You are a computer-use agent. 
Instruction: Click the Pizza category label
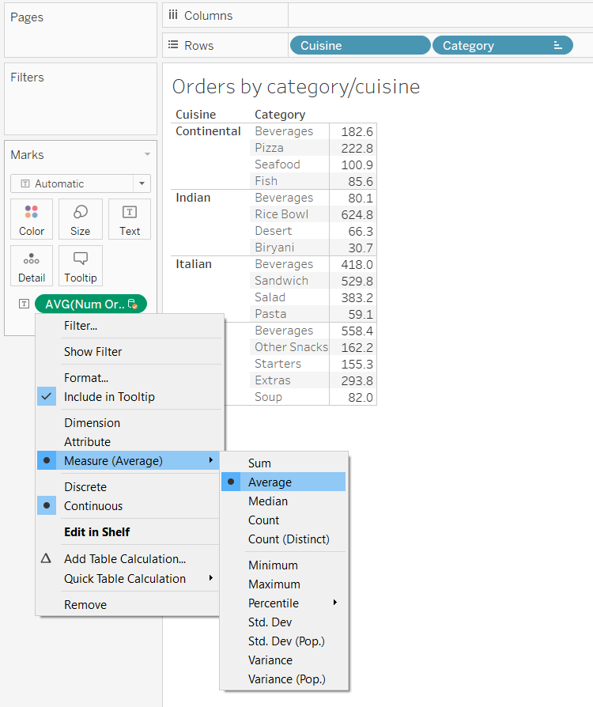[x=269, y=148]
